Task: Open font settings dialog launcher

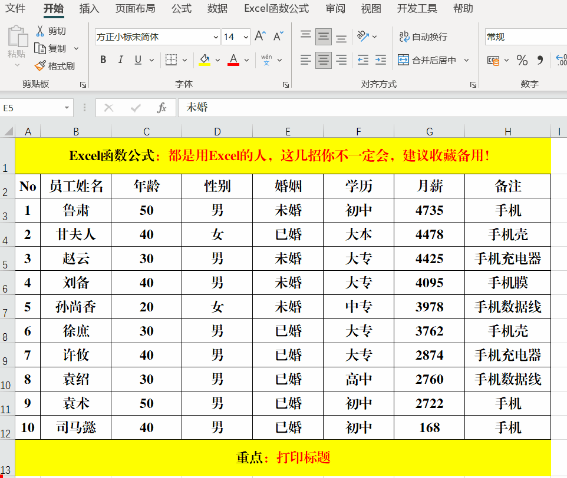Action: pyautogui.click(x=286, y=85)
